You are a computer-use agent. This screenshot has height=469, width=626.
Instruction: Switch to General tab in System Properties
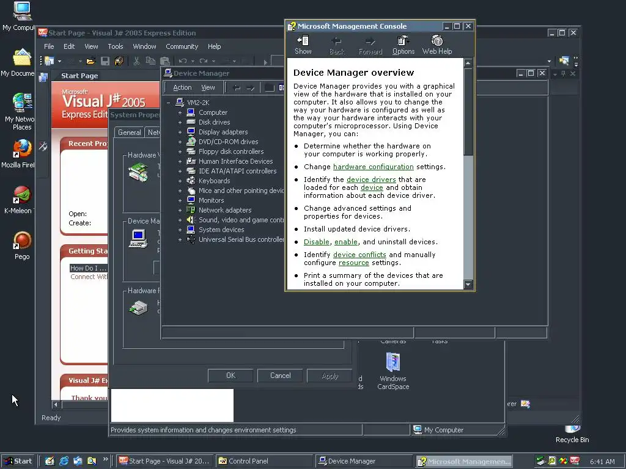(x=130, y=133)
